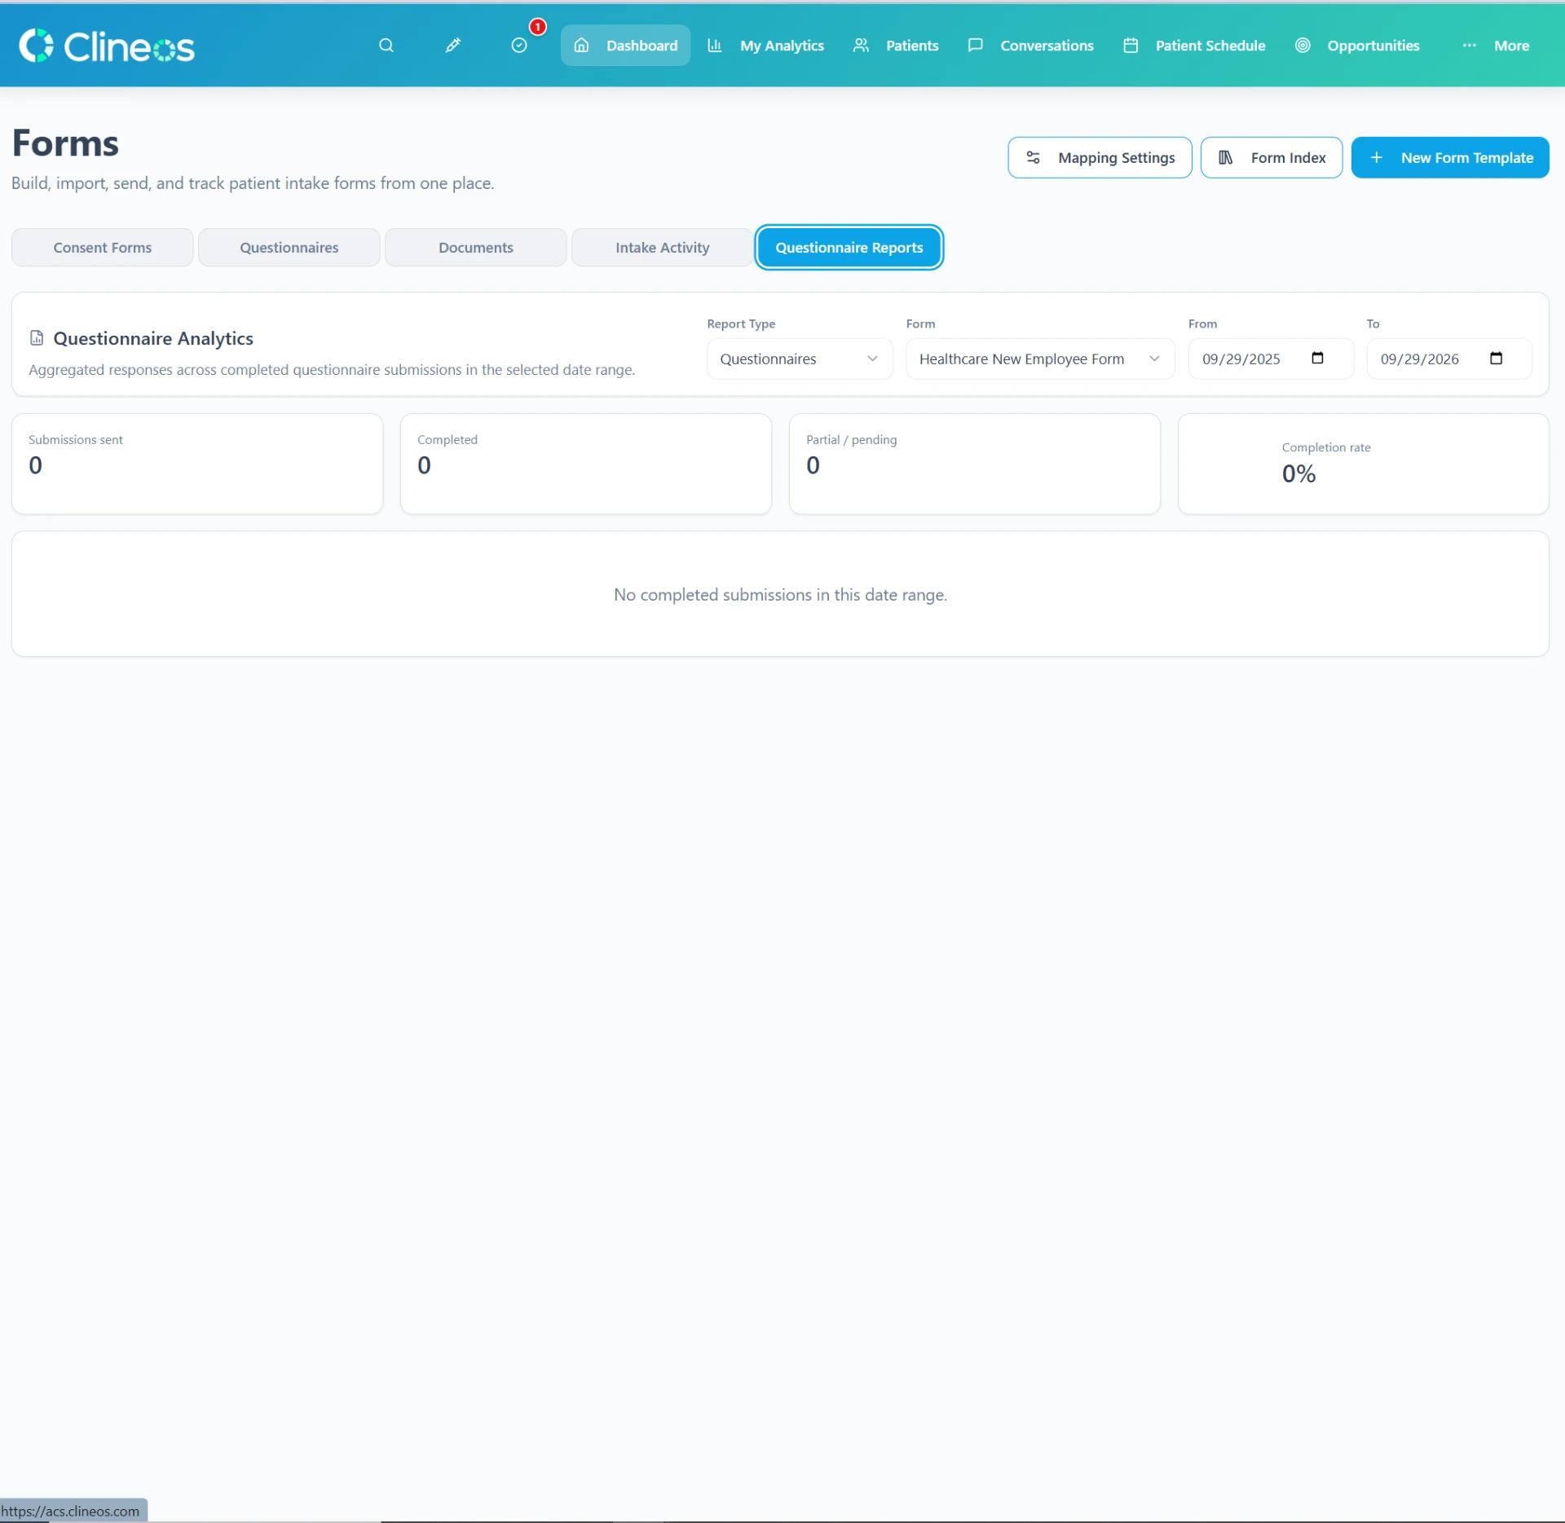Click the calendar icon in the From date field
The image size is (1565, 1523).
click(x=1317, y=359)
